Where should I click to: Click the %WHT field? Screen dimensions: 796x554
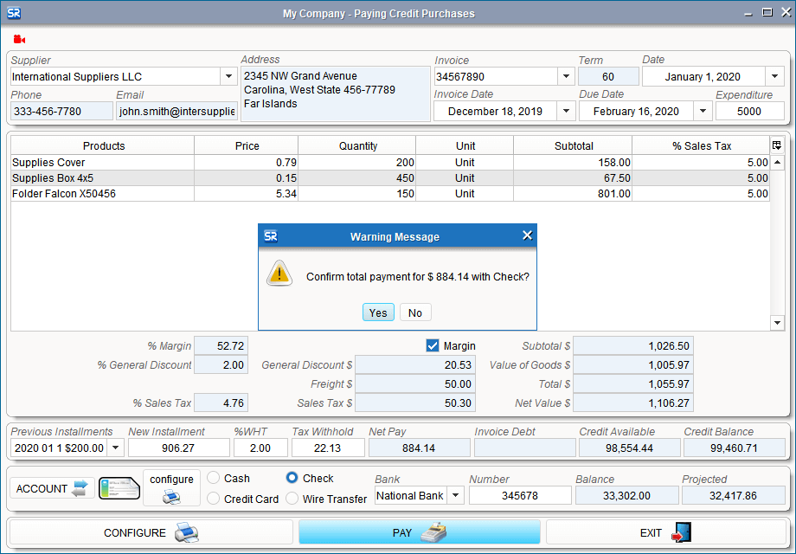(x=260, y=448)
